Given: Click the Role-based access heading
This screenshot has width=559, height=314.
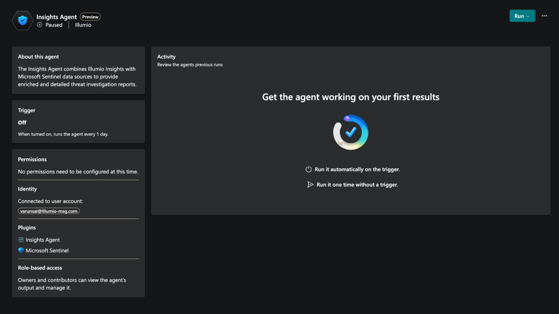Looking at the screenshot, I should coord(40,268).
